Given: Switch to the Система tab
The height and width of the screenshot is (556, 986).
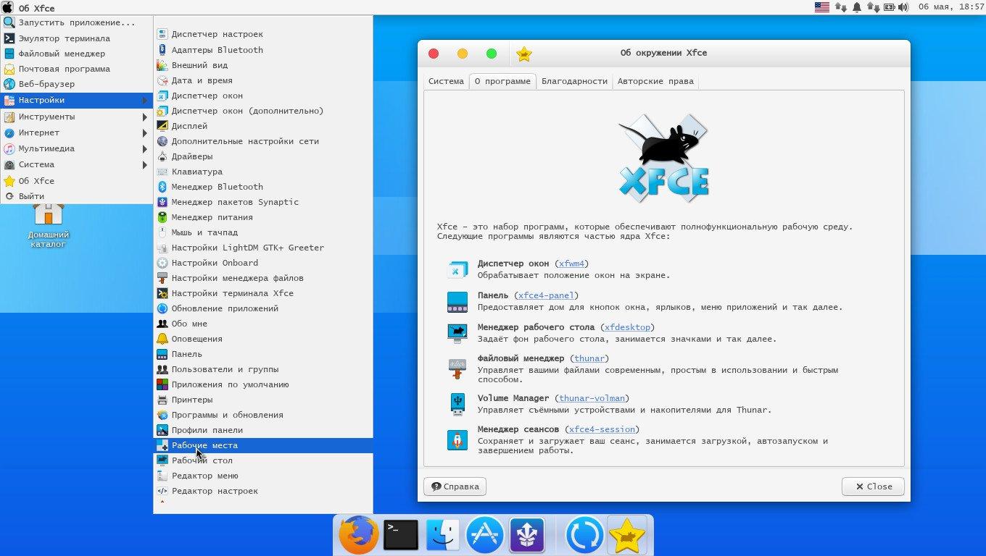Looking at the screenshot, I should pyautogui.click(x=445, y=81).
